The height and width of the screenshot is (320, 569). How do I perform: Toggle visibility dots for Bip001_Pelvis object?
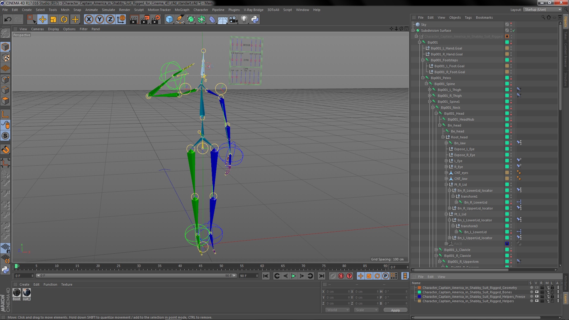(511, 78)
